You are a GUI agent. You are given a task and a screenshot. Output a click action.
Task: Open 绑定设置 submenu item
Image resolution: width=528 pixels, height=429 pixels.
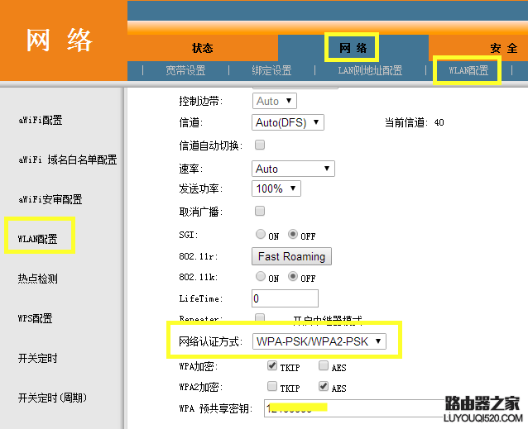[271, 70]
